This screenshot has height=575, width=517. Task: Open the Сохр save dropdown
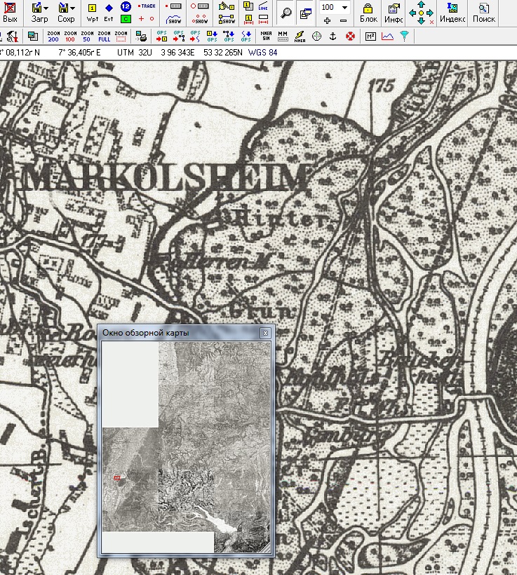67,13
